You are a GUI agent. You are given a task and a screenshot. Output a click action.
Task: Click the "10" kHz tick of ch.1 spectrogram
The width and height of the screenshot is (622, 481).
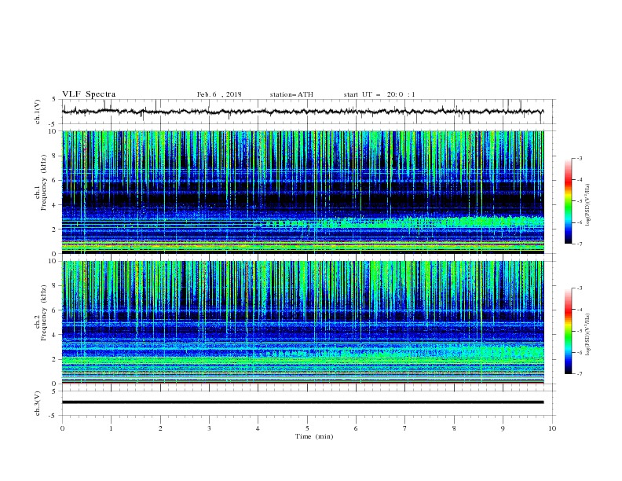coord(53,131)
